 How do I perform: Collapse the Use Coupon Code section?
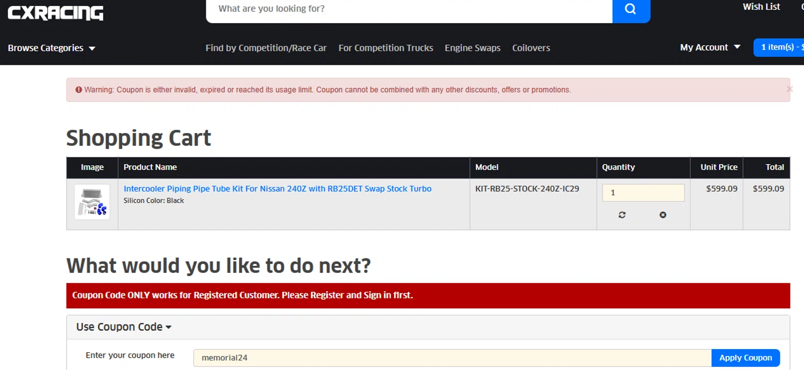(x=124, y=327)
